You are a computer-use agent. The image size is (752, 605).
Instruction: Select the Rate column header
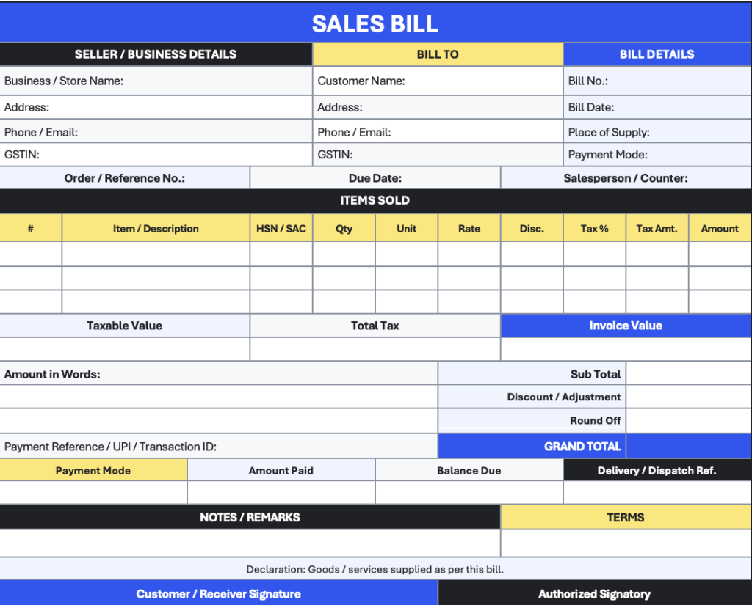(469, 228)
